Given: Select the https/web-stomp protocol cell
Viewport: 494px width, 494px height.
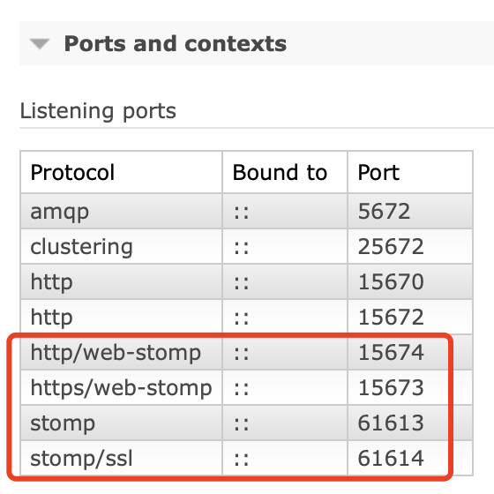Looking at the screenshot, I should click(122, 387).
